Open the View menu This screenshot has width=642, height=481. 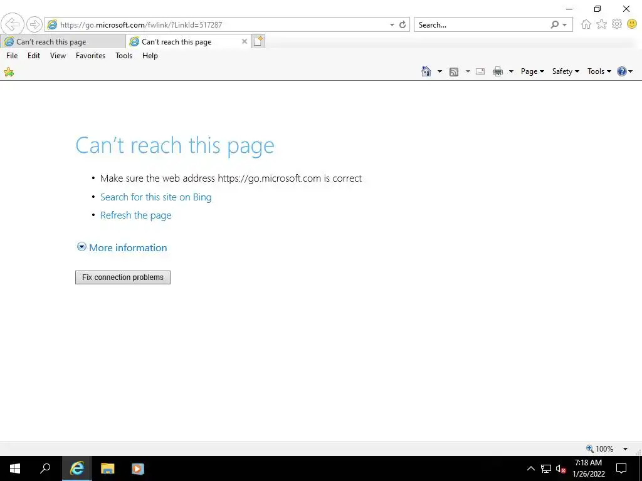[58, 56]
